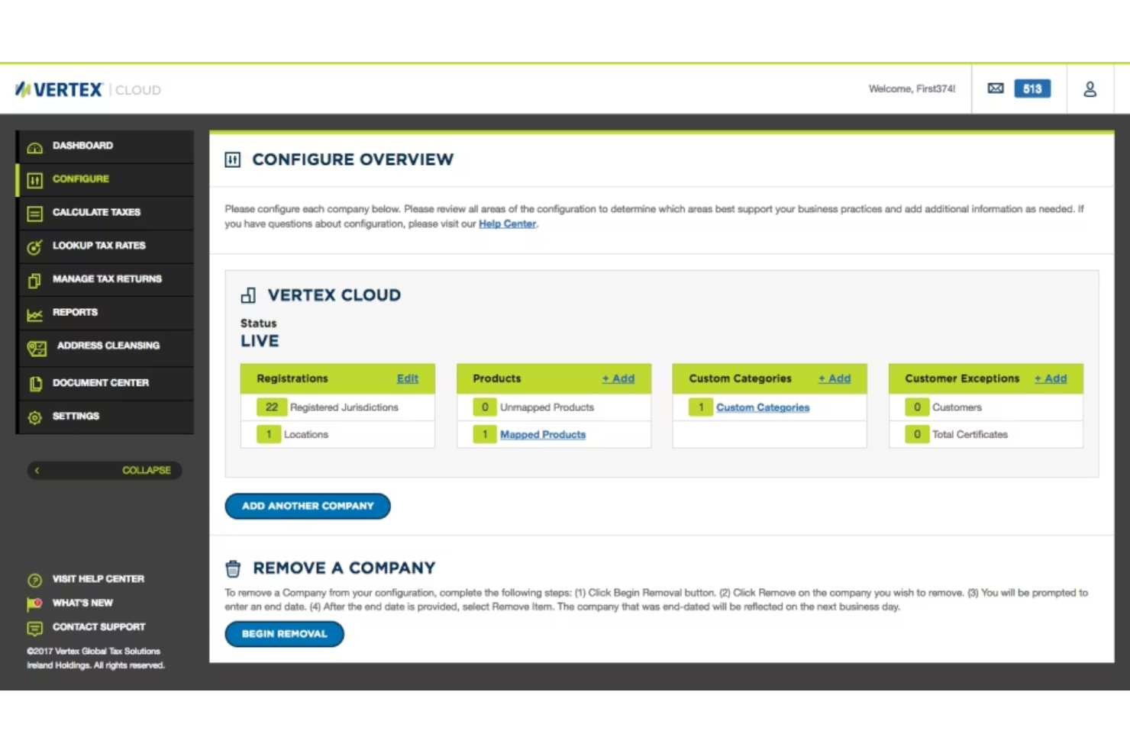Click + Add link for Custom Categories

(835, 378)
